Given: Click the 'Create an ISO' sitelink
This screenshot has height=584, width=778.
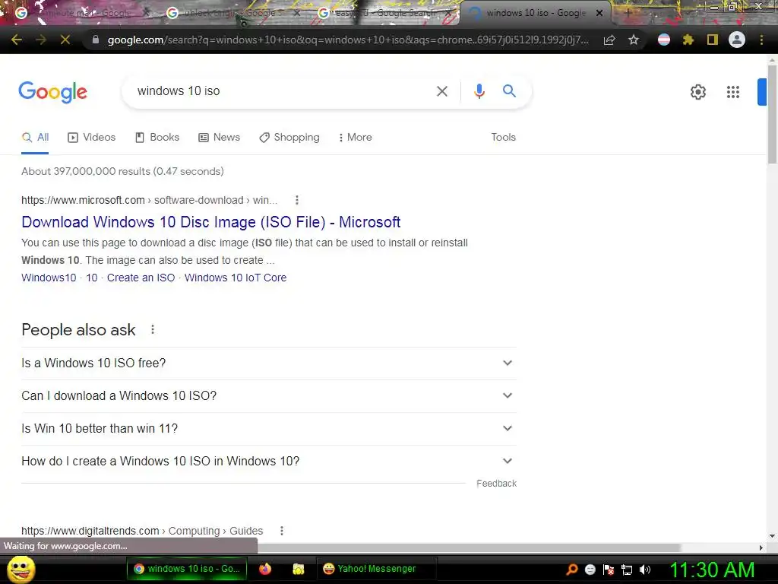Looking at the screenshot, I should pyautogui.click(x=141, y=278).
